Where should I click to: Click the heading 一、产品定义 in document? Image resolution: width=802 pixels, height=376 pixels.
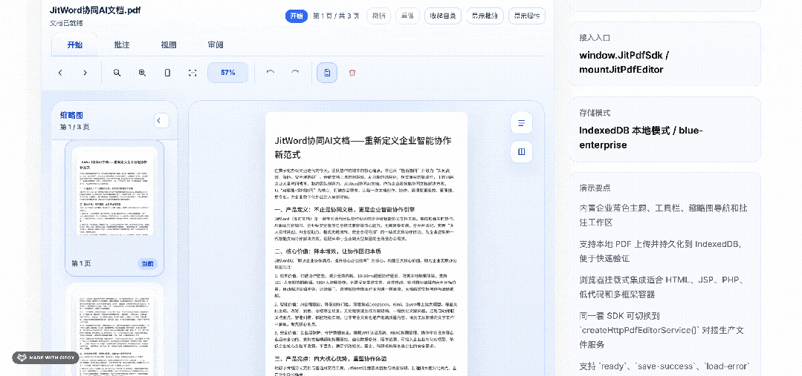345,209
